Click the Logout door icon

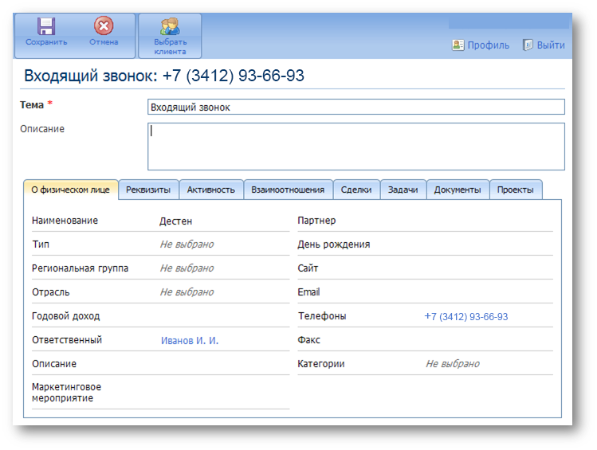point(528,45)
